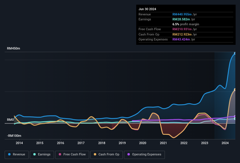Select the 2017 x-axis label
This screenshot has width=240, height=163.
(81, 143)
